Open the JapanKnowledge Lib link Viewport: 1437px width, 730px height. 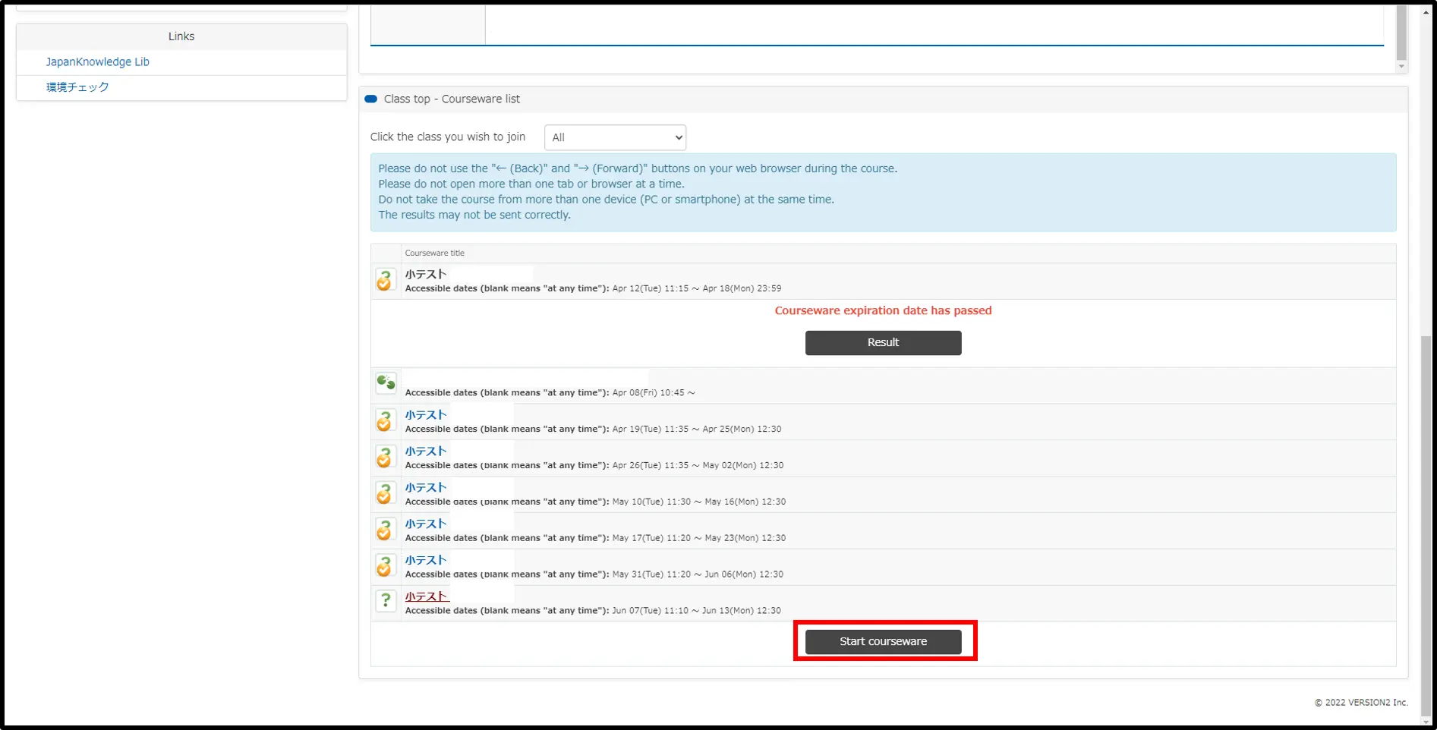[97, 62]
